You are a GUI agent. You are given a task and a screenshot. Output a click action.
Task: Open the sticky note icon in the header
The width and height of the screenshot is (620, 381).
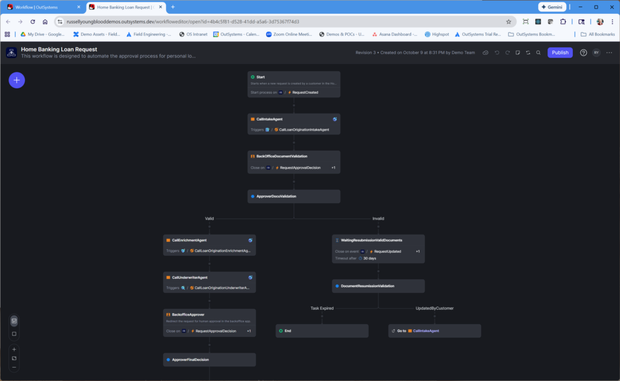[518, 53]
